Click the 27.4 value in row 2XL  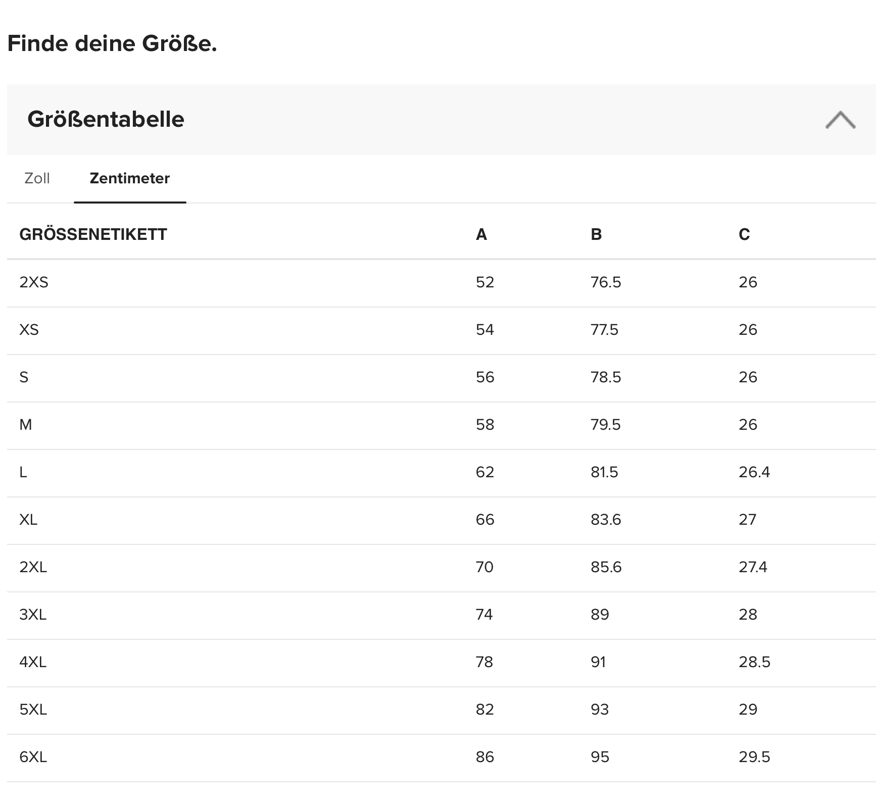tap(753, 567)
